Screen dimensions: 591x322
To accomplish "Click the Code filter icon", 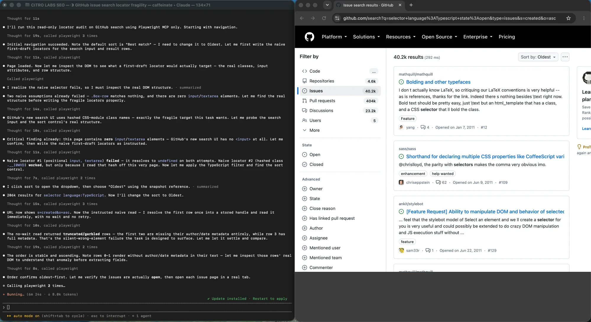I will coord(304,71).
